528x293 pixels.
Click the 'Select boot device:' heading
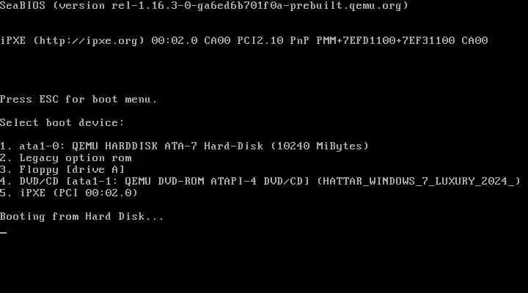[x=62, y=123]
